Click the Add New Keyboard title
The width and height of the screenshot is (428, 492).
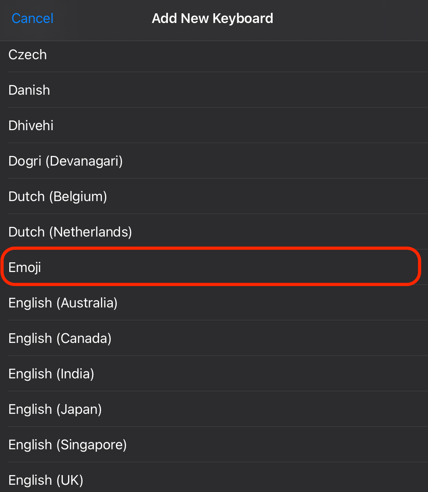coord(212,19)
